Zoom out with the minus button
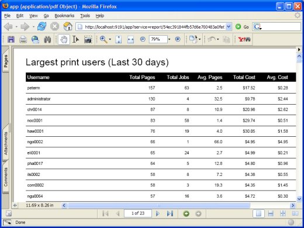 coord(143,39)
